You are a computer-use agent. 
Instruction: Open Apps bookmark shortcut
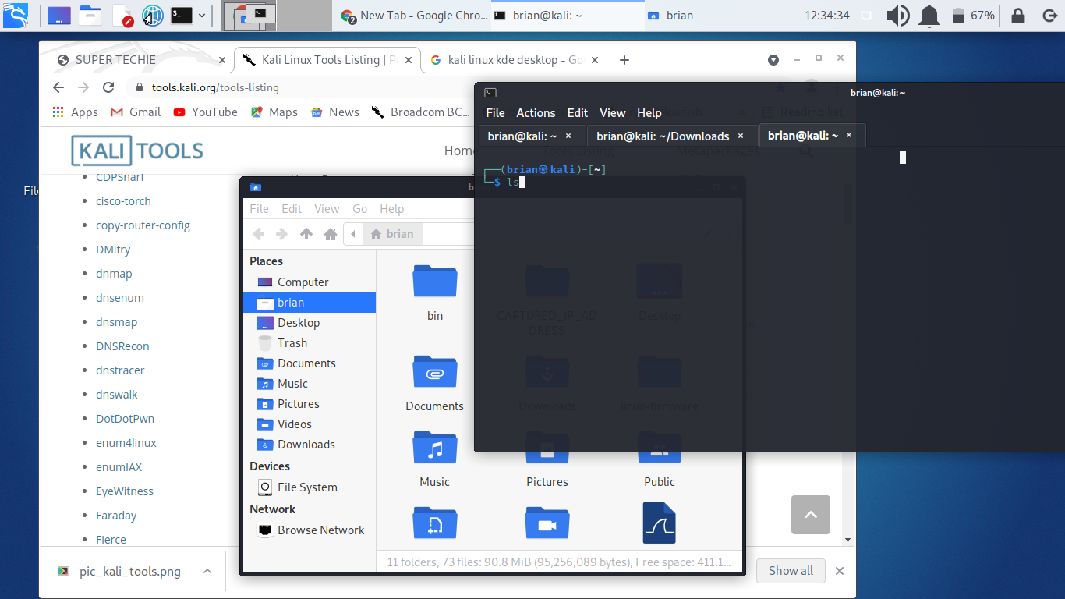point(75,112)
